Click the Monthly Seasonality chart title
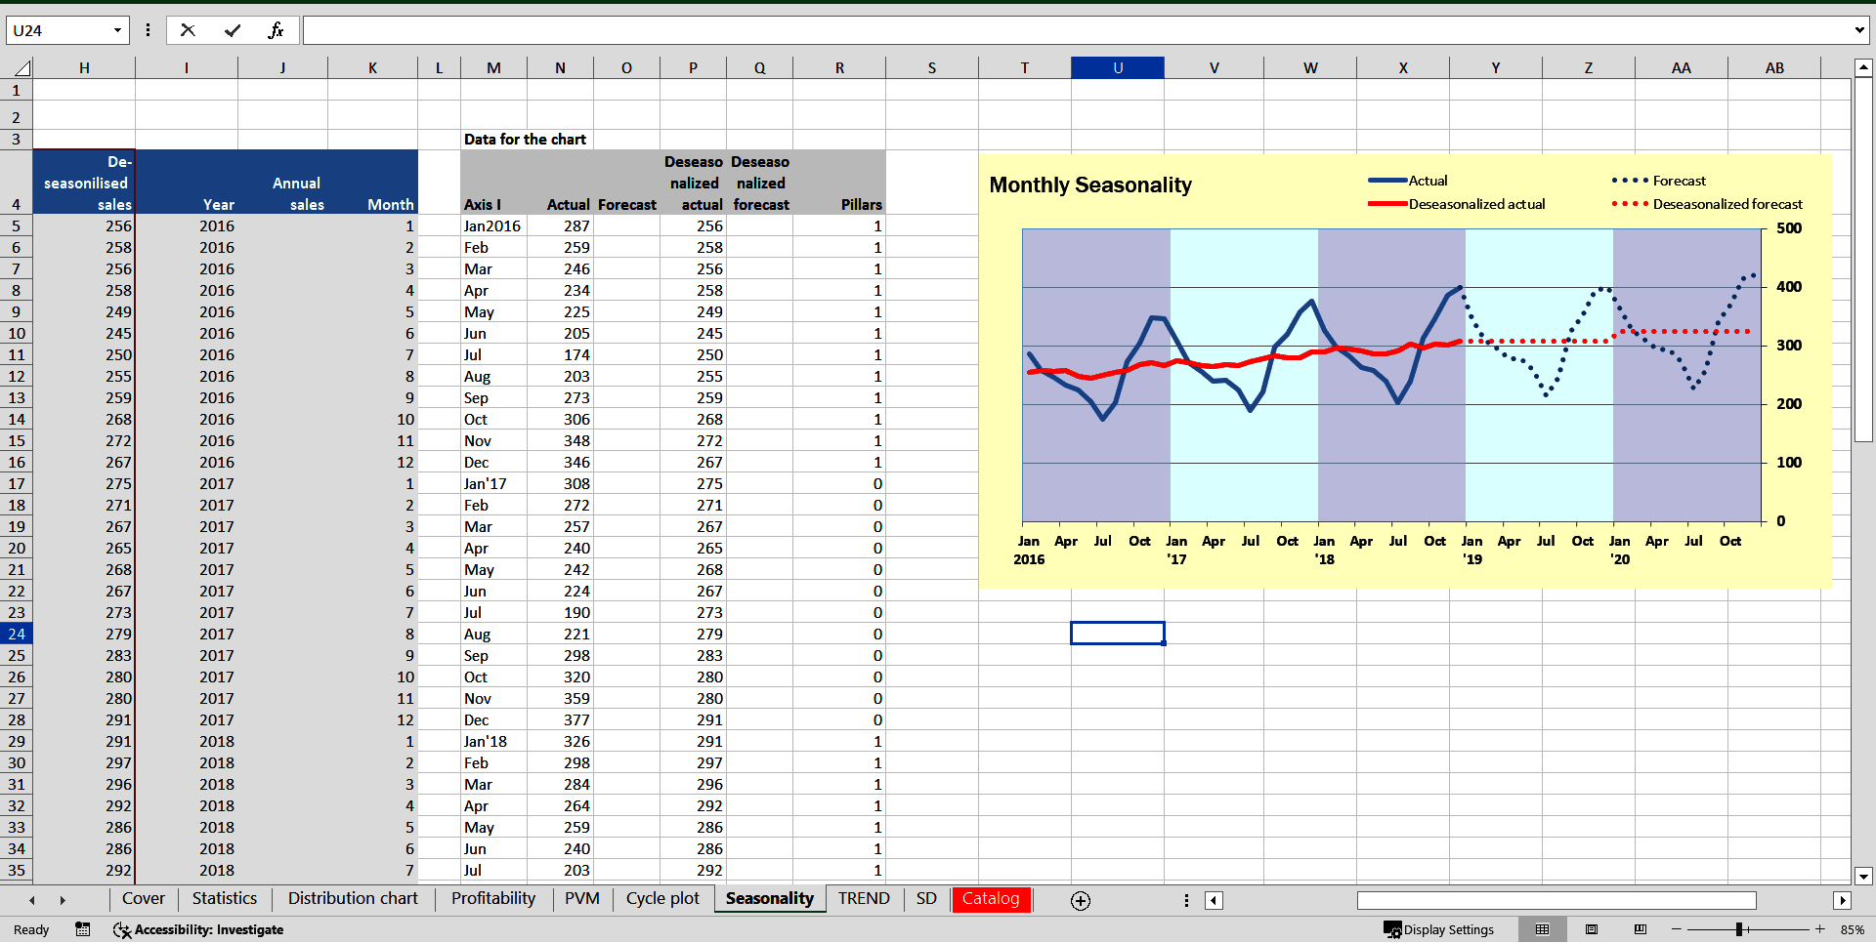1876x943 pixels. pyautogui.click(x=1090, y=184)
